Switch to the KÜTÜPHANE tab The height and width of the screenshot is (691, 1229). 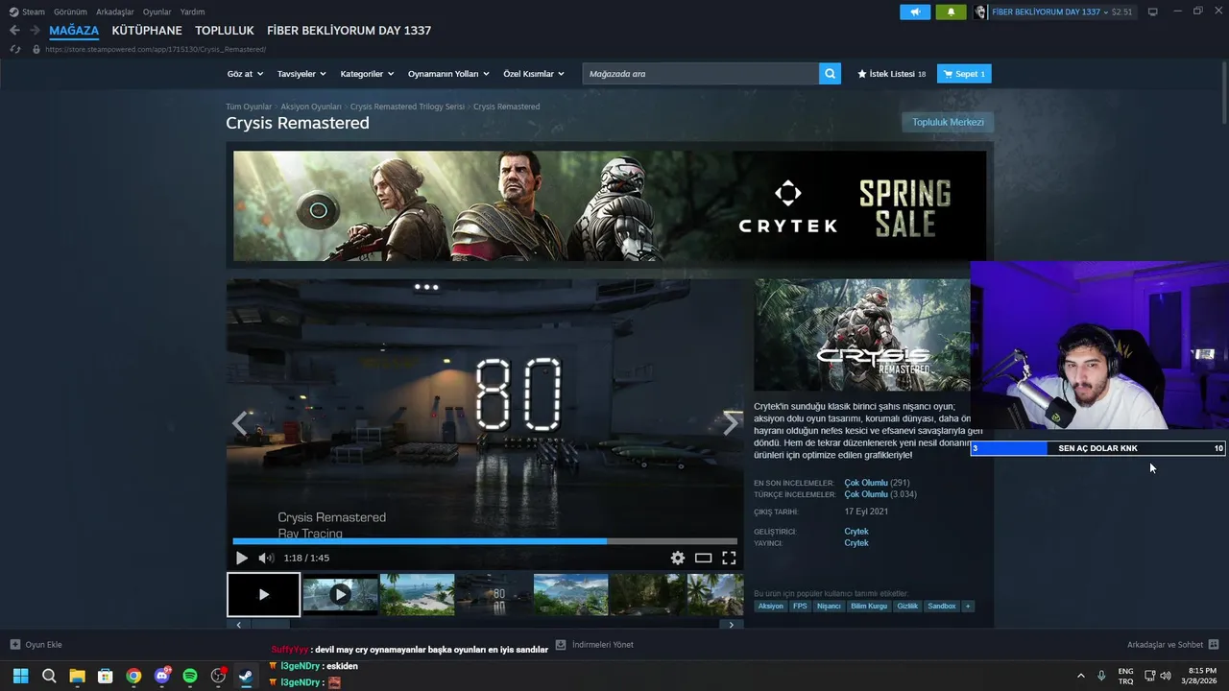147,31
